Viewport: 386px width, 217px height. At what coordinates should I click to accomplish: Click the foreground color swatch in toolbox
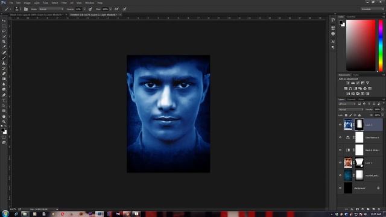(2, 130)
